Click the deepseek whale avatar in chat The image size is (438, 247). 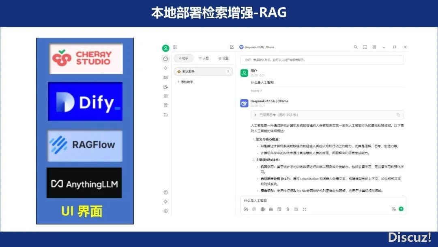(244, 103)
